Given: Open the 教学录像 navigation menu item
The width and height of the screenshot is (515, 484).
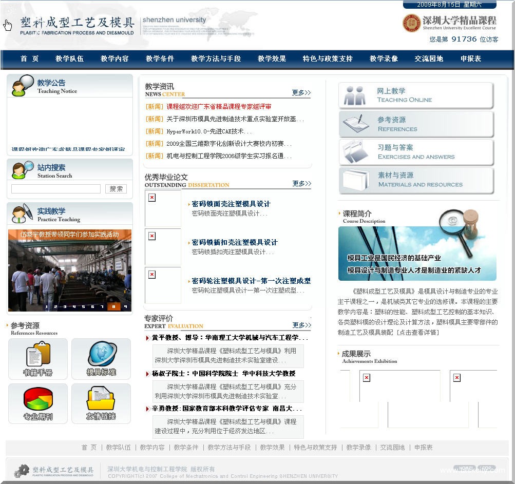Looking at the screenshot, I should click(384, 59).
